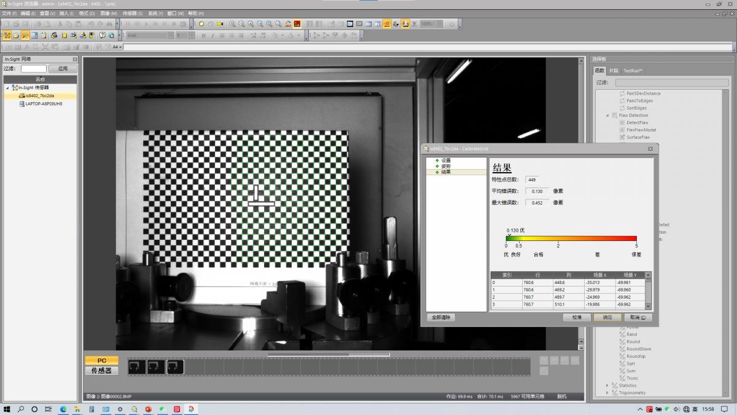Collapse the Flaw Detection function group
This screenshot has width=737, height=415.
pos(607,116)
